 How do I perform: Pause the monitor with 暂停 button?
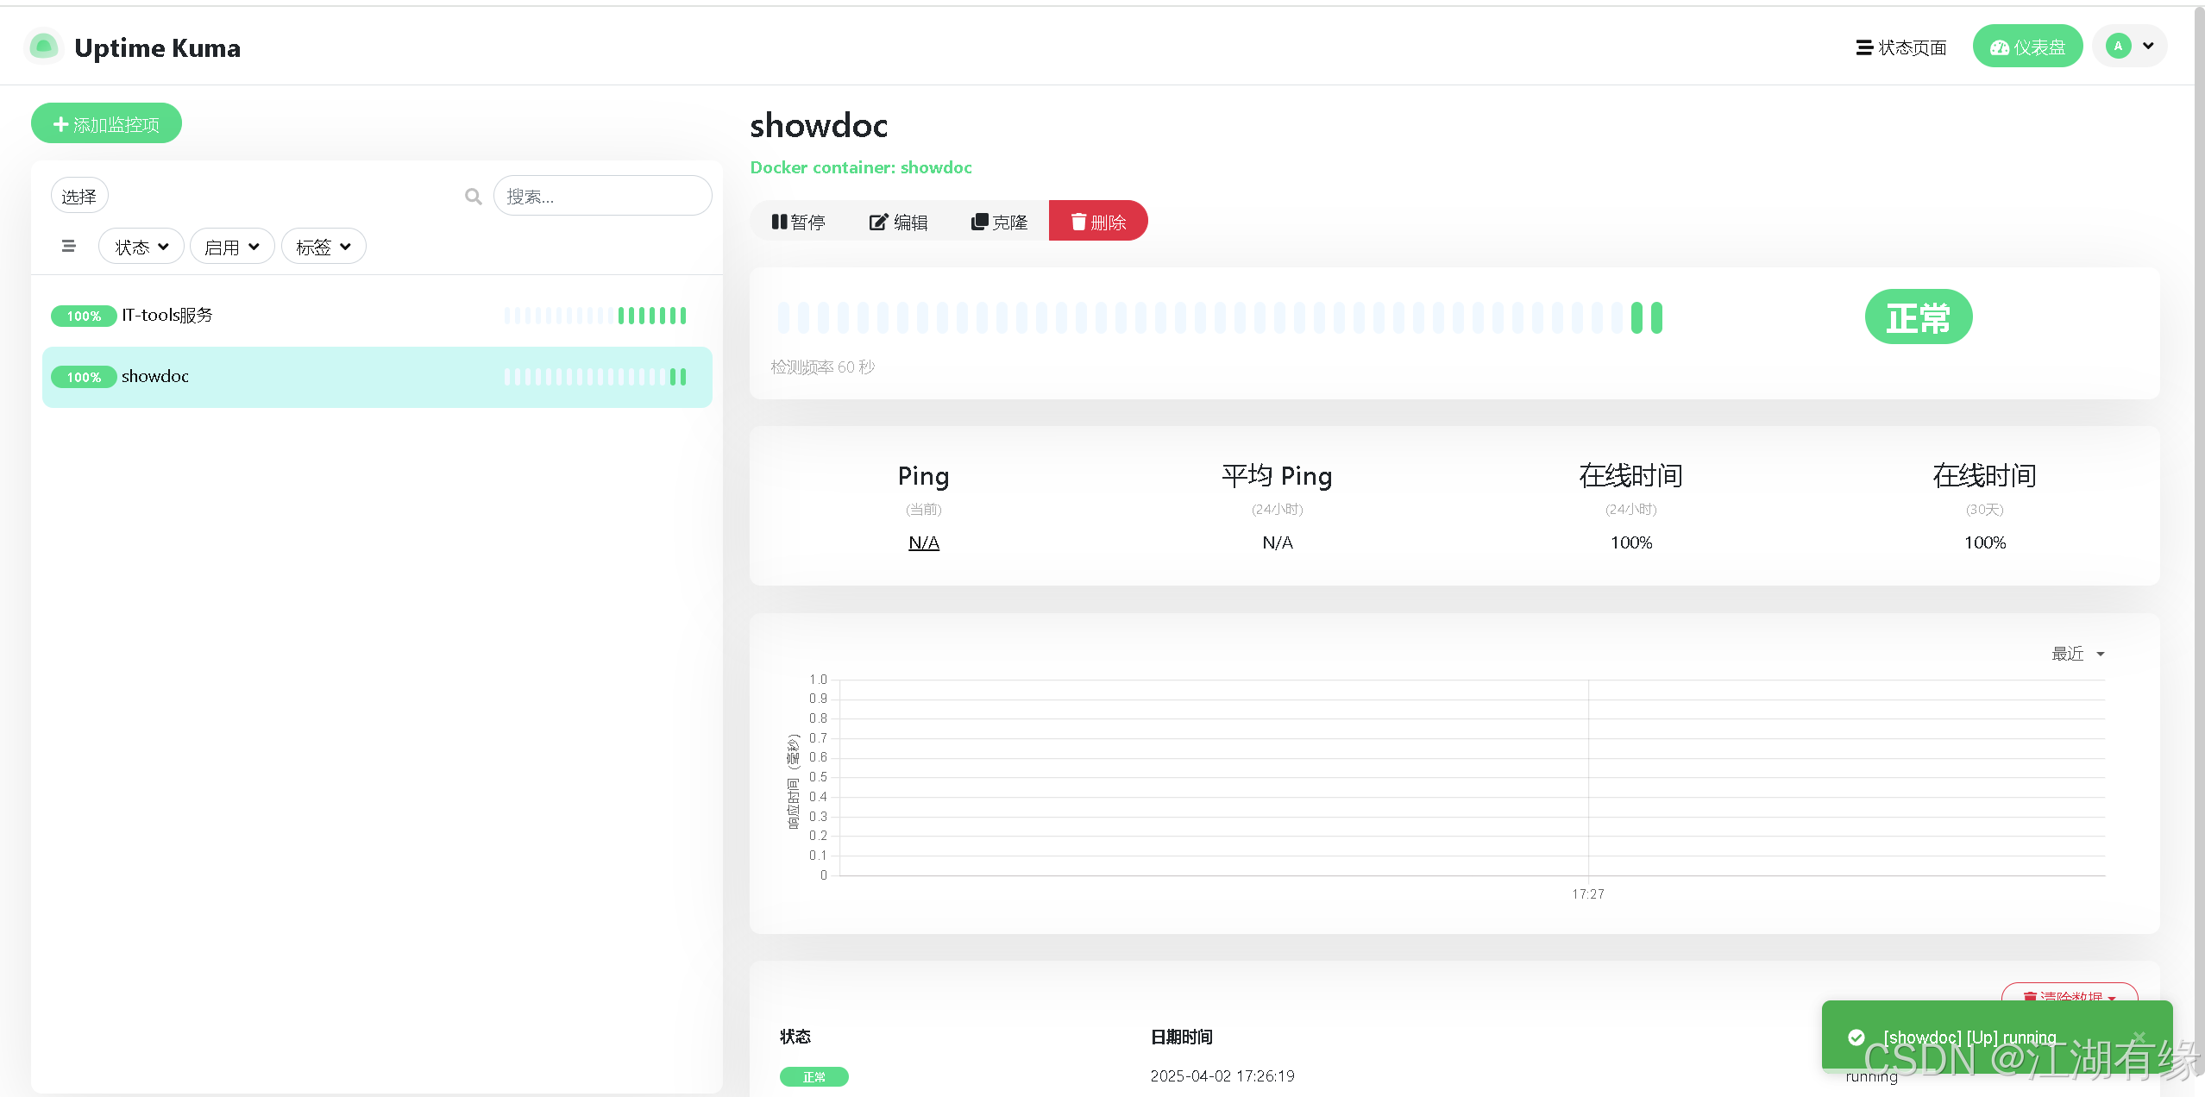pyautogui.click(x=798, y=222)
